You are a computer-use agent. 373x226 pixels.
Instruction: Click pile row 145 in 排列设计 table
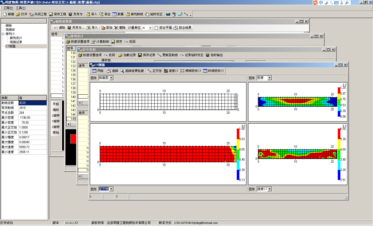(x=71, y=119)
